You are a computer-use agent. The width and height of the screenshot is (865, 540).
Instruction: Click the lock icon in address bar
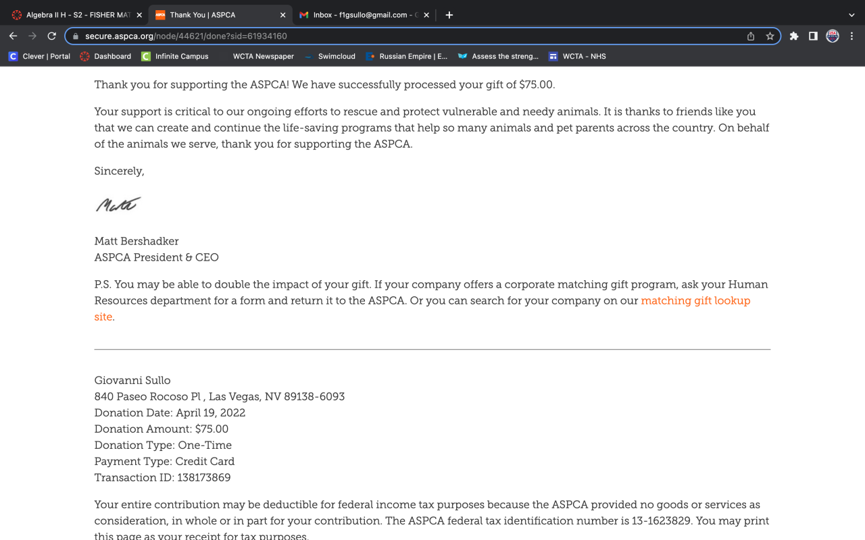pyautogui.click(x=76, y=36)
